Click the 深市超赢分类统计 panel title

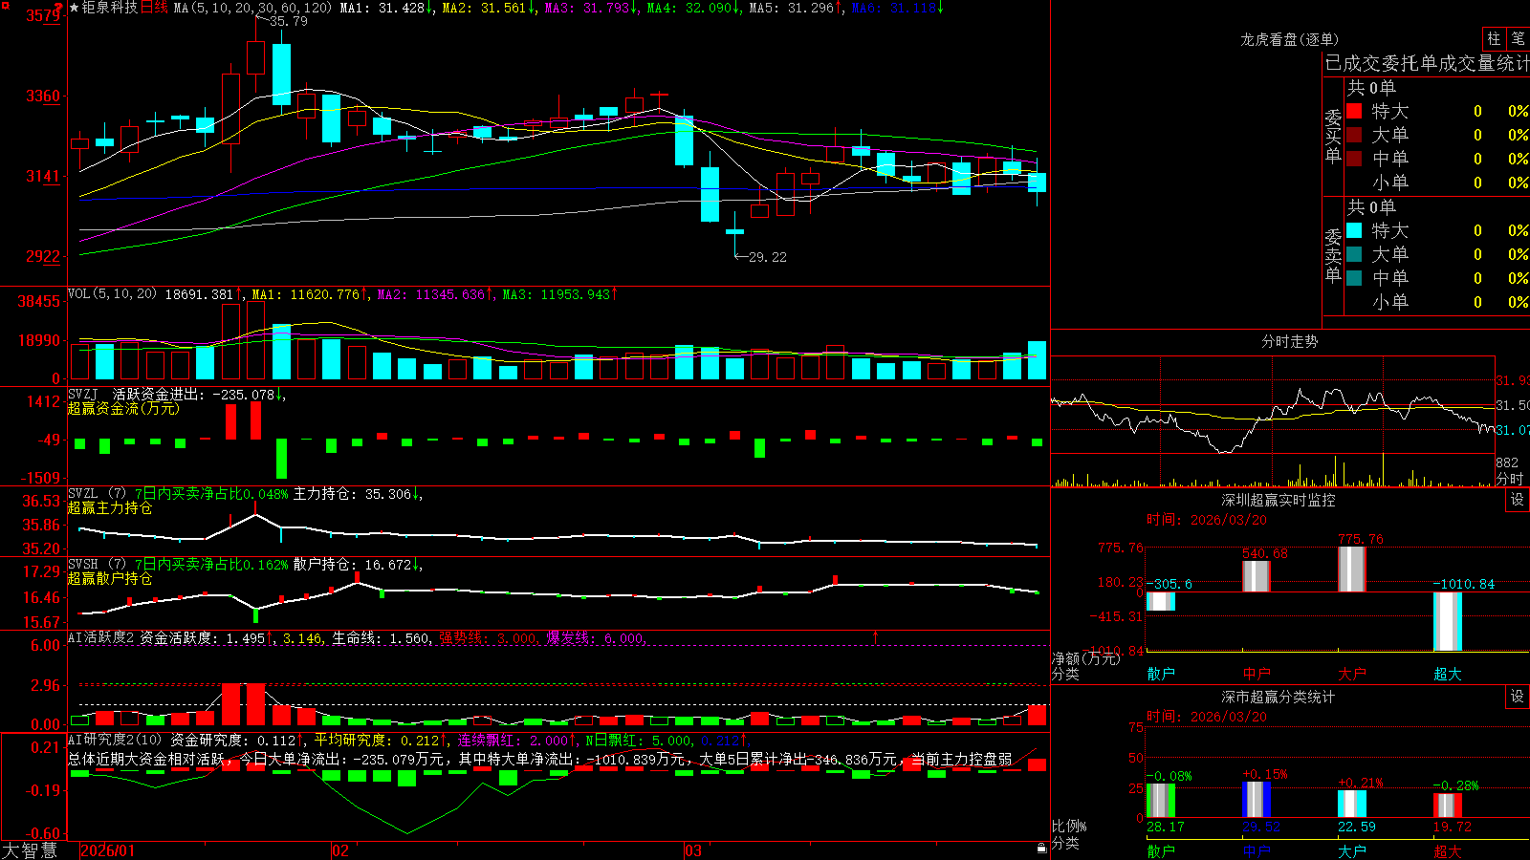[x=1278, y=697]
